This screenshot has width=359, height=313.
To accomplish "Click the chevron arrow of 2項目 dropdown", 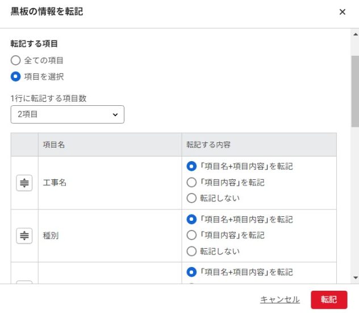I will tap(115, 114).
